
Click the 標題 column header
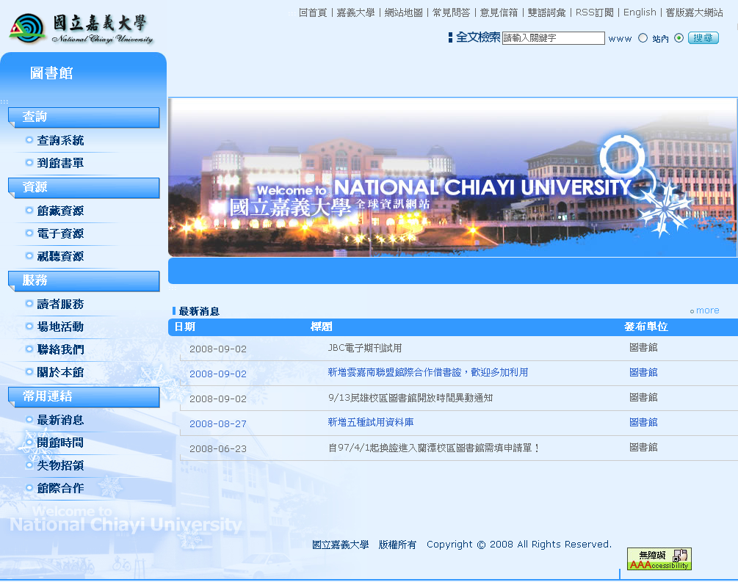click(322, 327)
